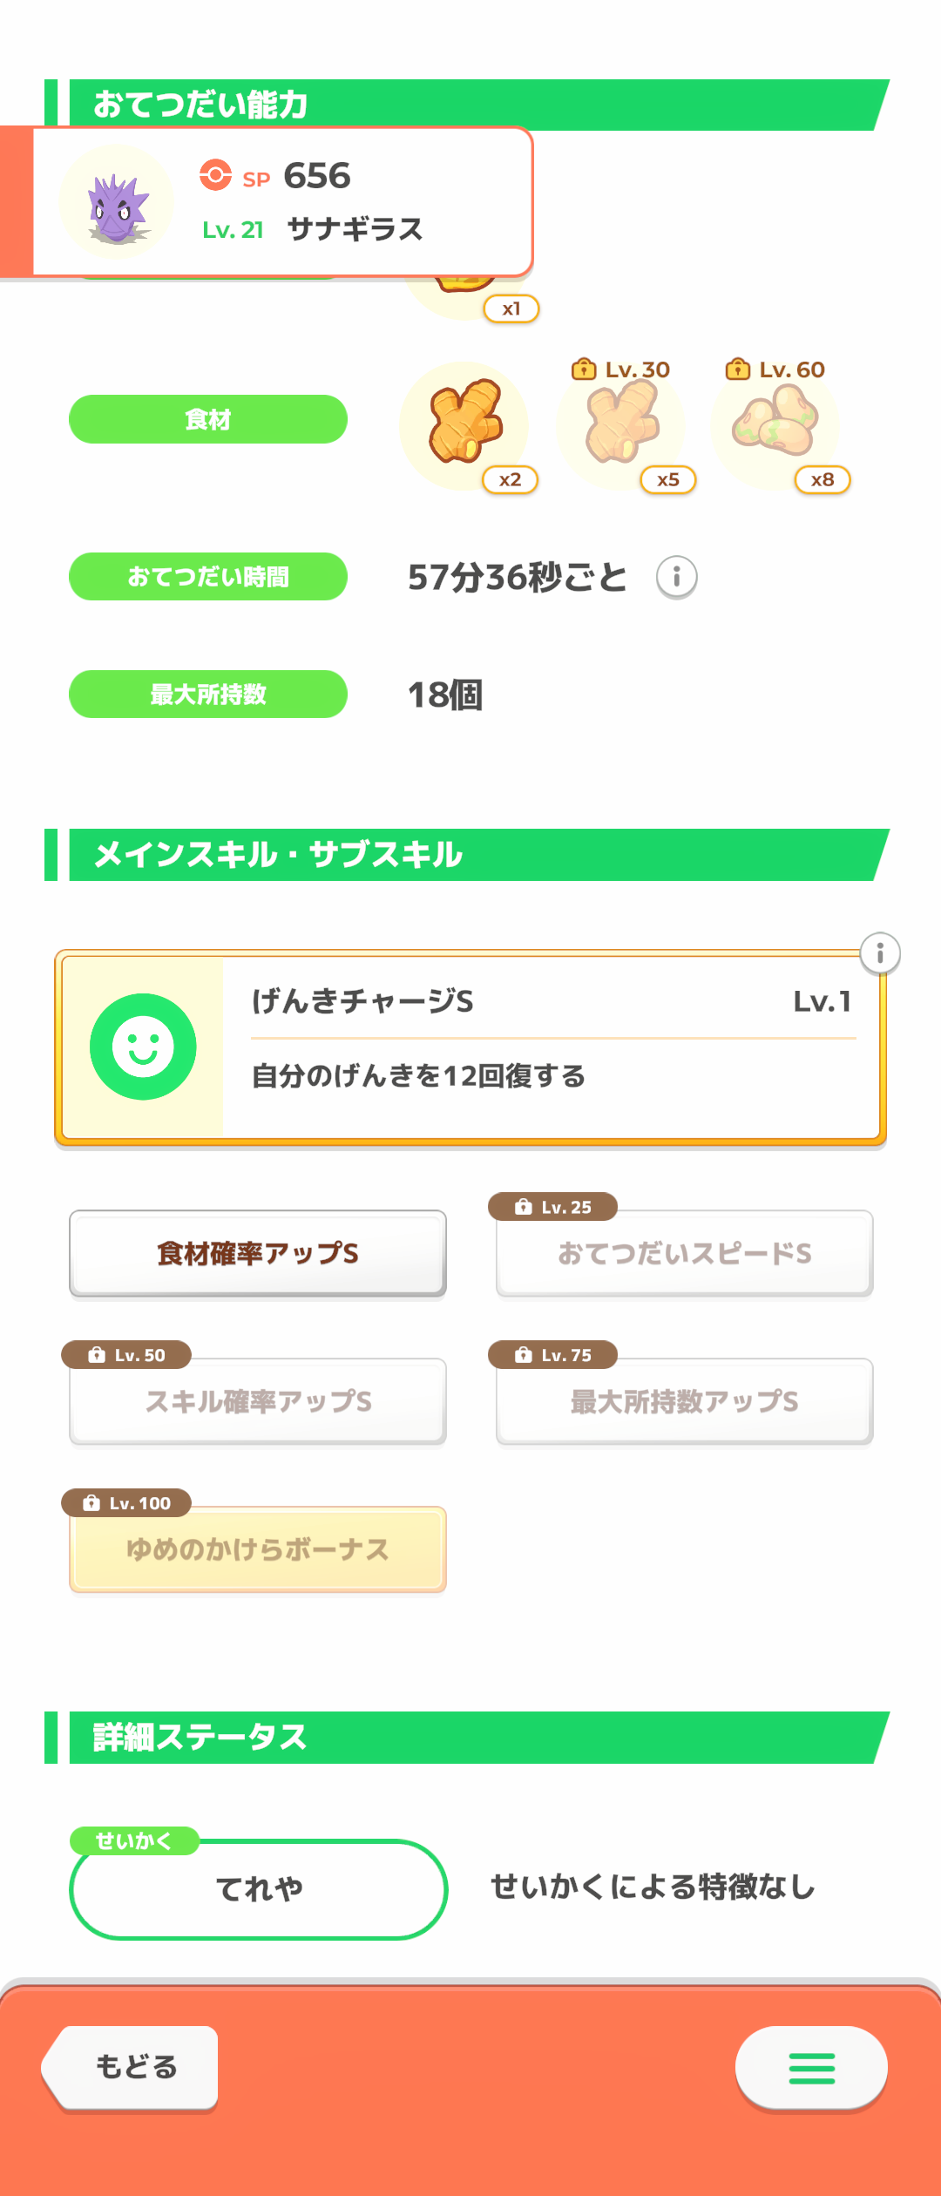
Task: Tap the Lv. 60 locked potato ingredient
Action: click(x=775, y=426)
